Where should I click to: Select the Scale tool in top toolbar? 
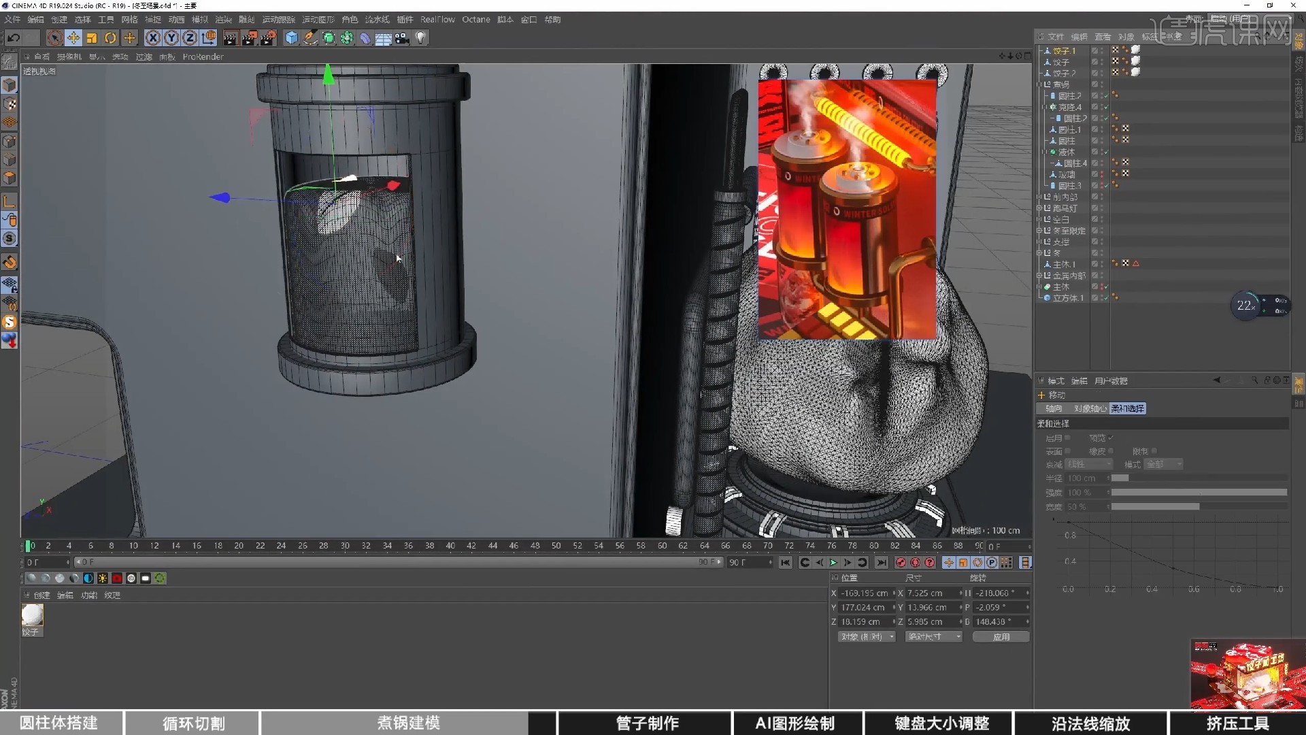pos(92,38)
